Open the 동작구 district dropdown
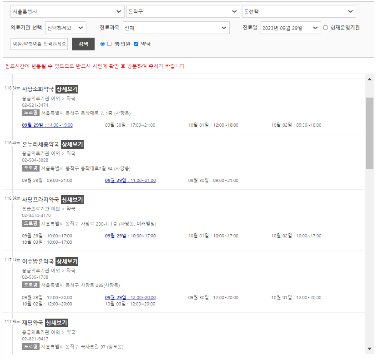The image size is (383, 359). tap(183, 11)
